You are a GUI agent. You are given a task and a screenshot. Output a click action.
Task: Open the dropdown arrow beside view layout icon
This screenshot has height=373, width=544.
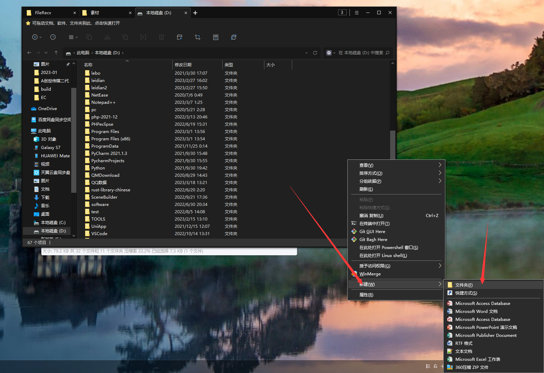77,37
